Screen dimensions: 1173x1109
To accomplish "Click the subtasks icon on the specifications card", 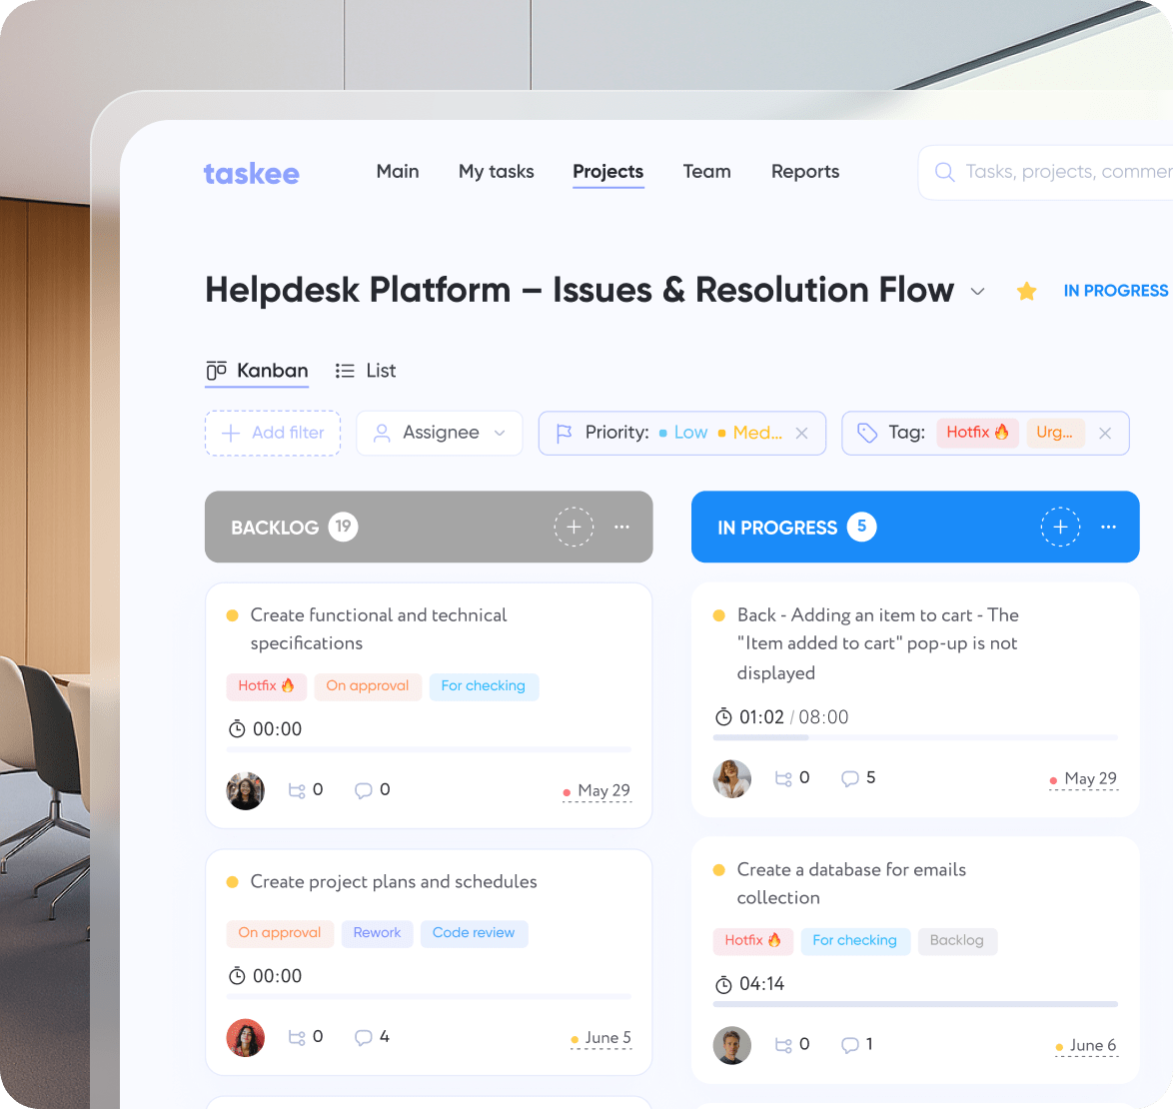I will [x=297, y=789].
